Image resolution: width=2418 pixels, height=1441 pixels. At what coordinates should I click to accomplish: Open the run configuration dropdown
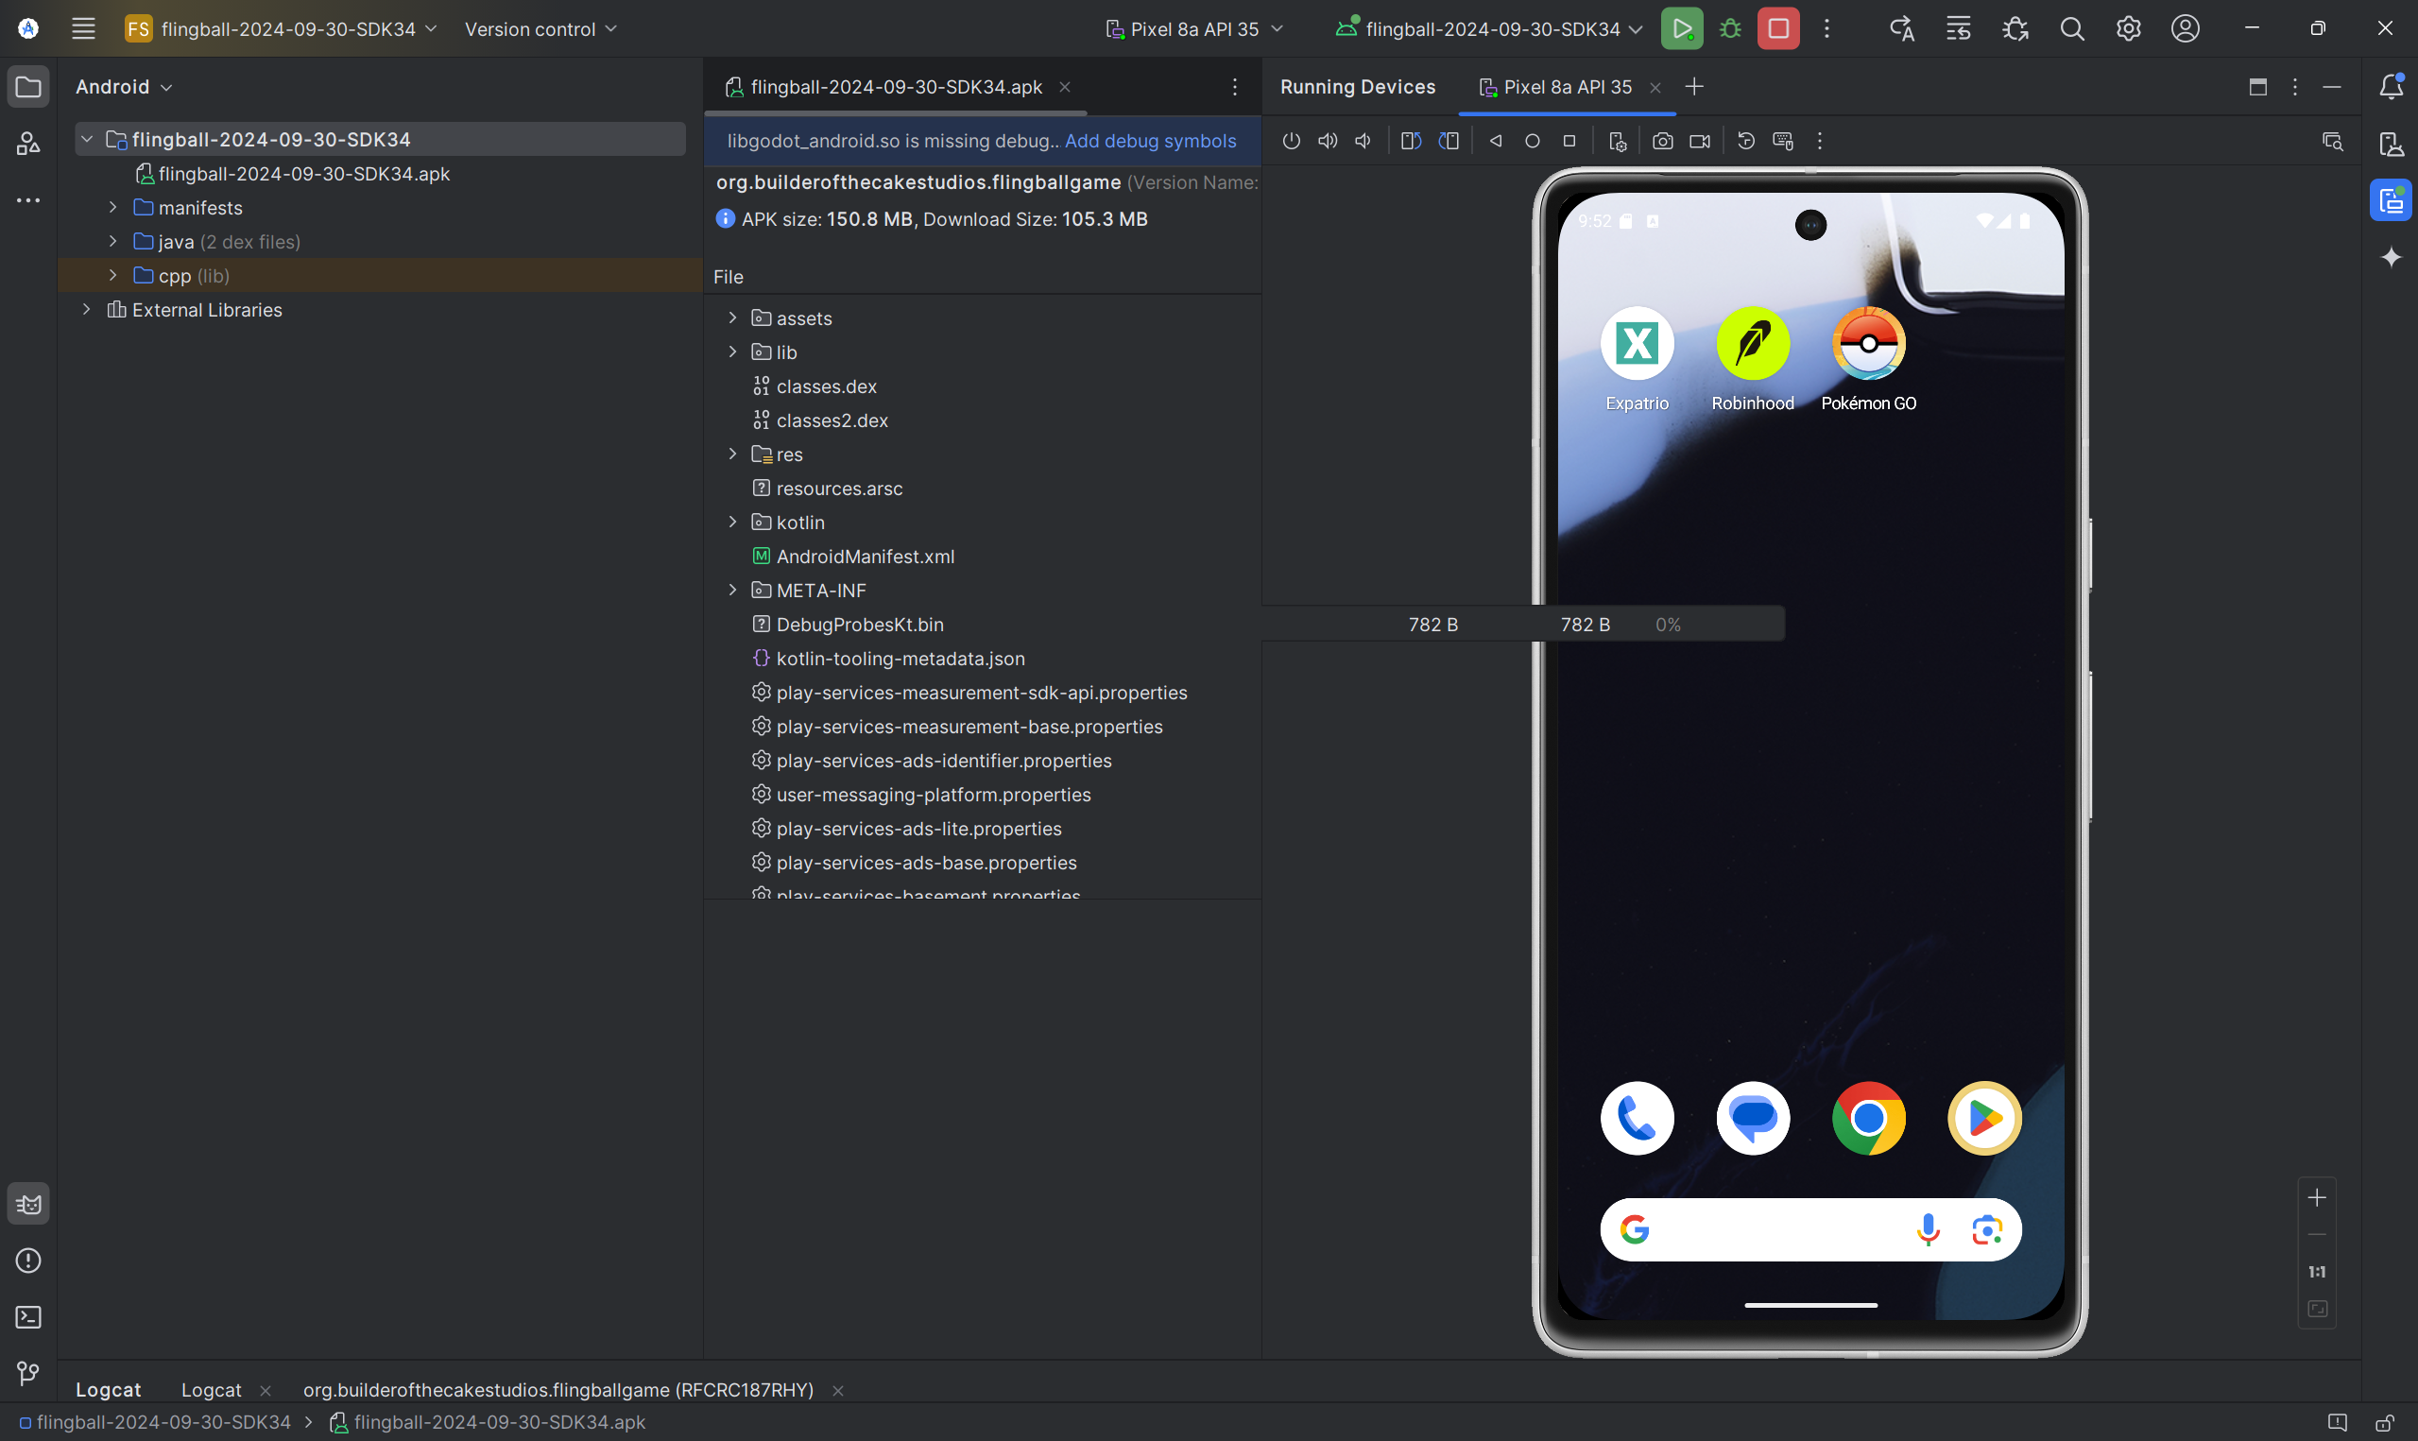click(x=1490, y=29)
